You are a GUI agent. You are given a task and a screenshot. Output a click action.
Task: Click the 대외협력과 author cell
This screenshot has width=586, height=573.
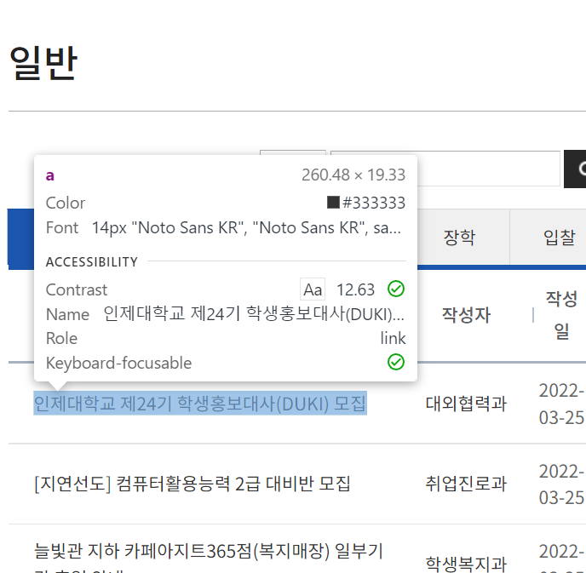tap(466, 404)
